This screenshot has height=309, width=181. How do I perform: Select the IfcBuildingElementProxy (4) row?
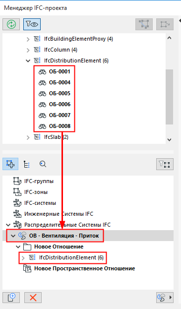[78, 39]
